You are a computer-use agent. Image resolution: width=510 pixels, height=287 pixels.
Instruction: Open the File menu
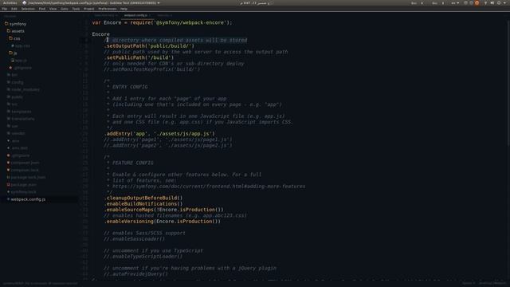[x=5, y=9]
